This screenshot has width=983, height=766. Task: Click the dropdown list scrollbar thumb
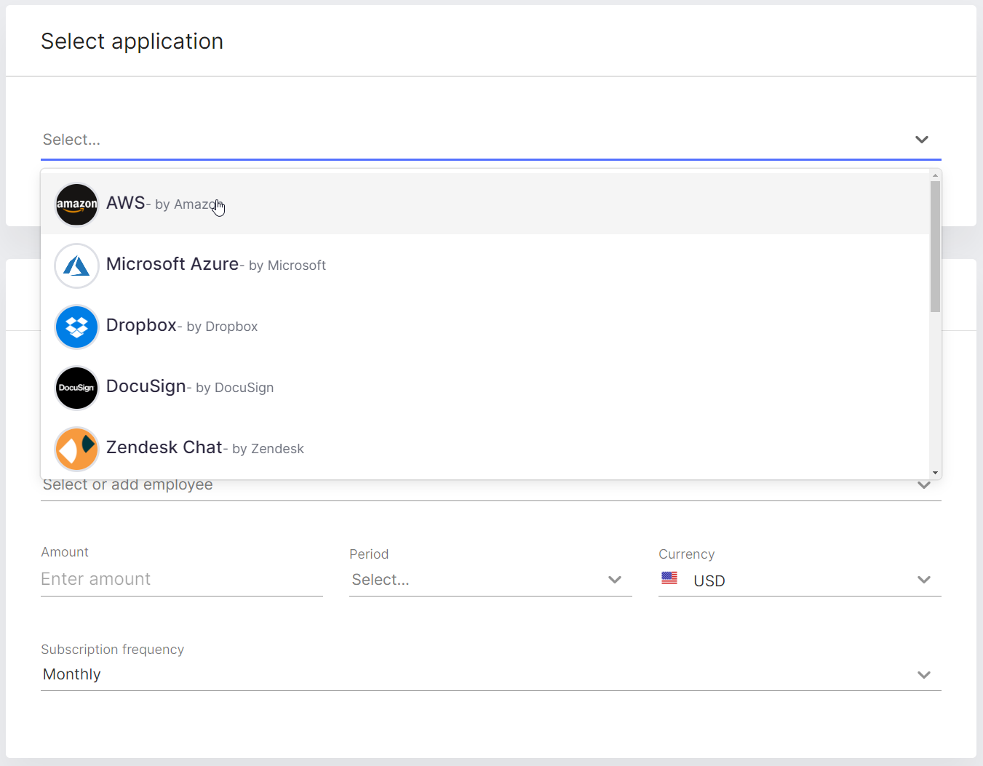pyautogui.click(x=935, y=247)
